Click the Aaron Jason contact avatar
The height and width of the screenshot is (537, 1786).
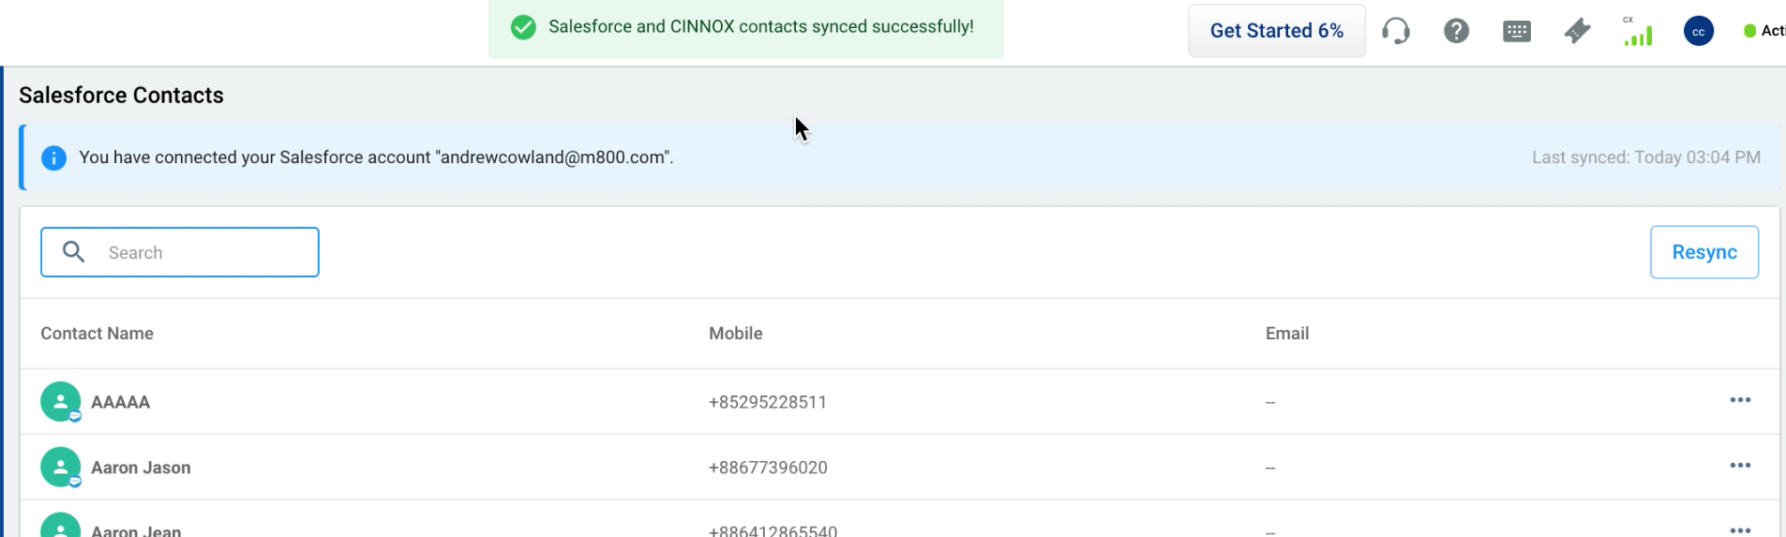[60, 467]
